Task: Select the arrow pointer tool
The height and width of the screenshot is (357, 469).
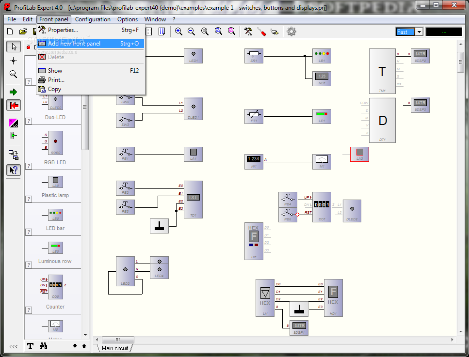Action: tap(14, 47)
